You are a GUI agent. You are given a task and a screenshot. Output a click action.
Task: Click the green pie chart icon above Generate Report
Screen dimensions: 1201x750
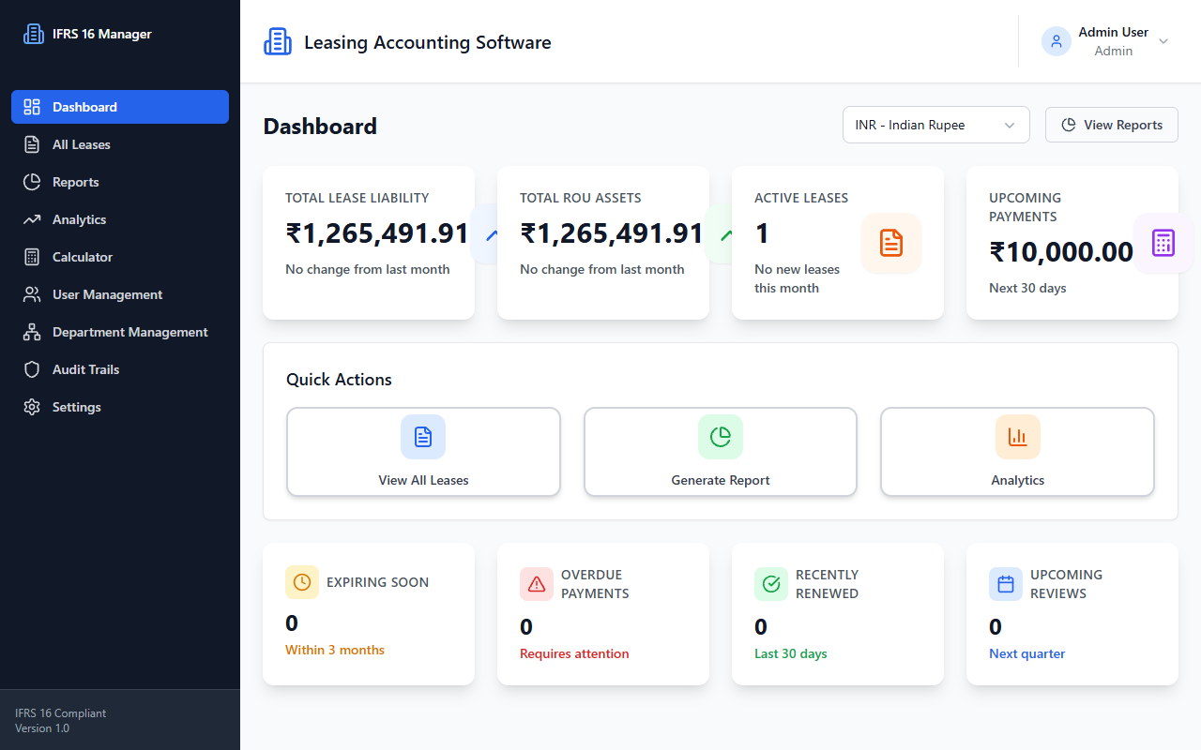[721, 437]
